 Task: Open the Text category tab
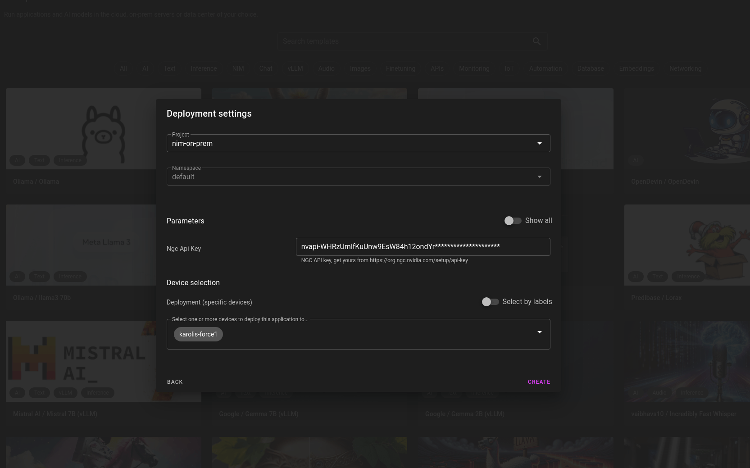[x=169, y=68]
